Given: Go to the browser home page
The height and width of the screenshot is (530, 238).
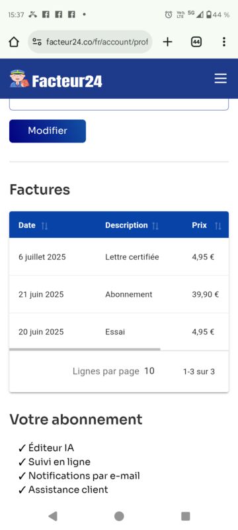Looking at the screenshot, I should coord(14,42).
